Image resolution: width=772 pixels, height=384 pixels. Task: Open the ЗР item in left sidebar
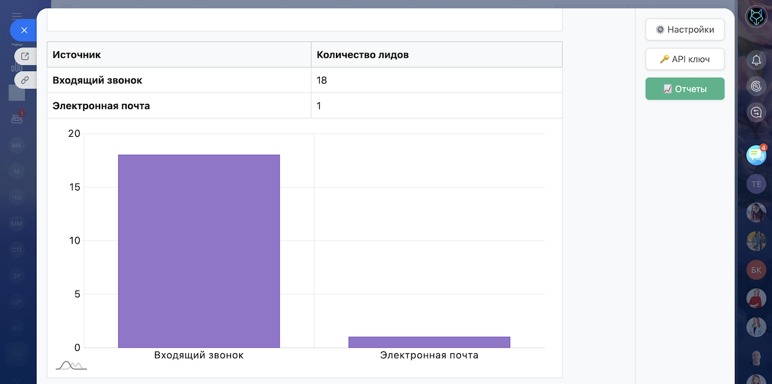click(x=17, y=276)
